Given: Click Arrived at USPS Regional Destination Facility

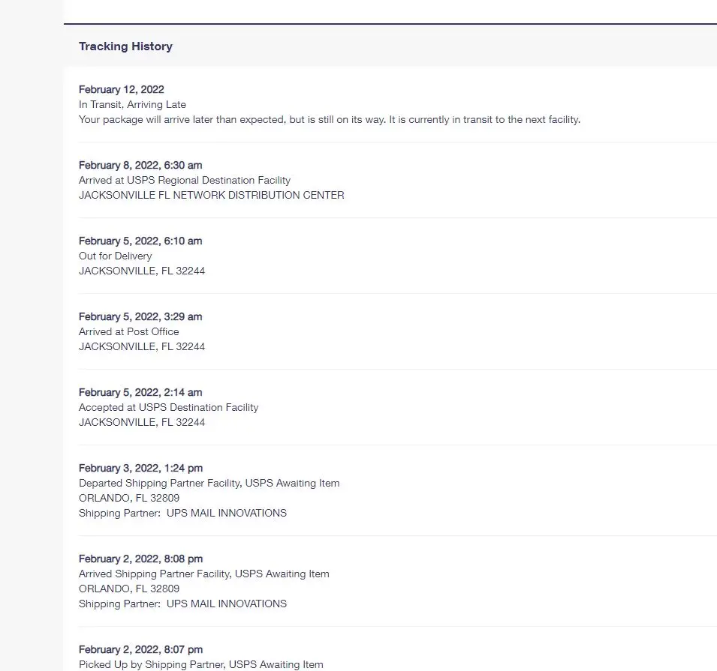Looking at the screenshot, I should (184, 180).
